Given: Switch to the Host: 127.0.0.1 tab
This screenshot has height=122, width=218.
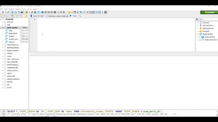Looking at the screenshot, I should (37, 16).
